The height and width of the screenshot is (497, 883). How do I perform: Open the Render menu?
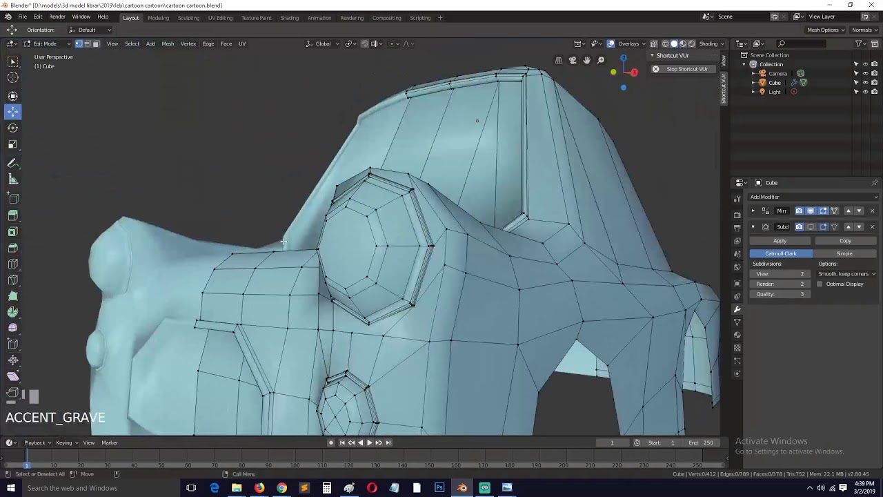click(57, 17)
